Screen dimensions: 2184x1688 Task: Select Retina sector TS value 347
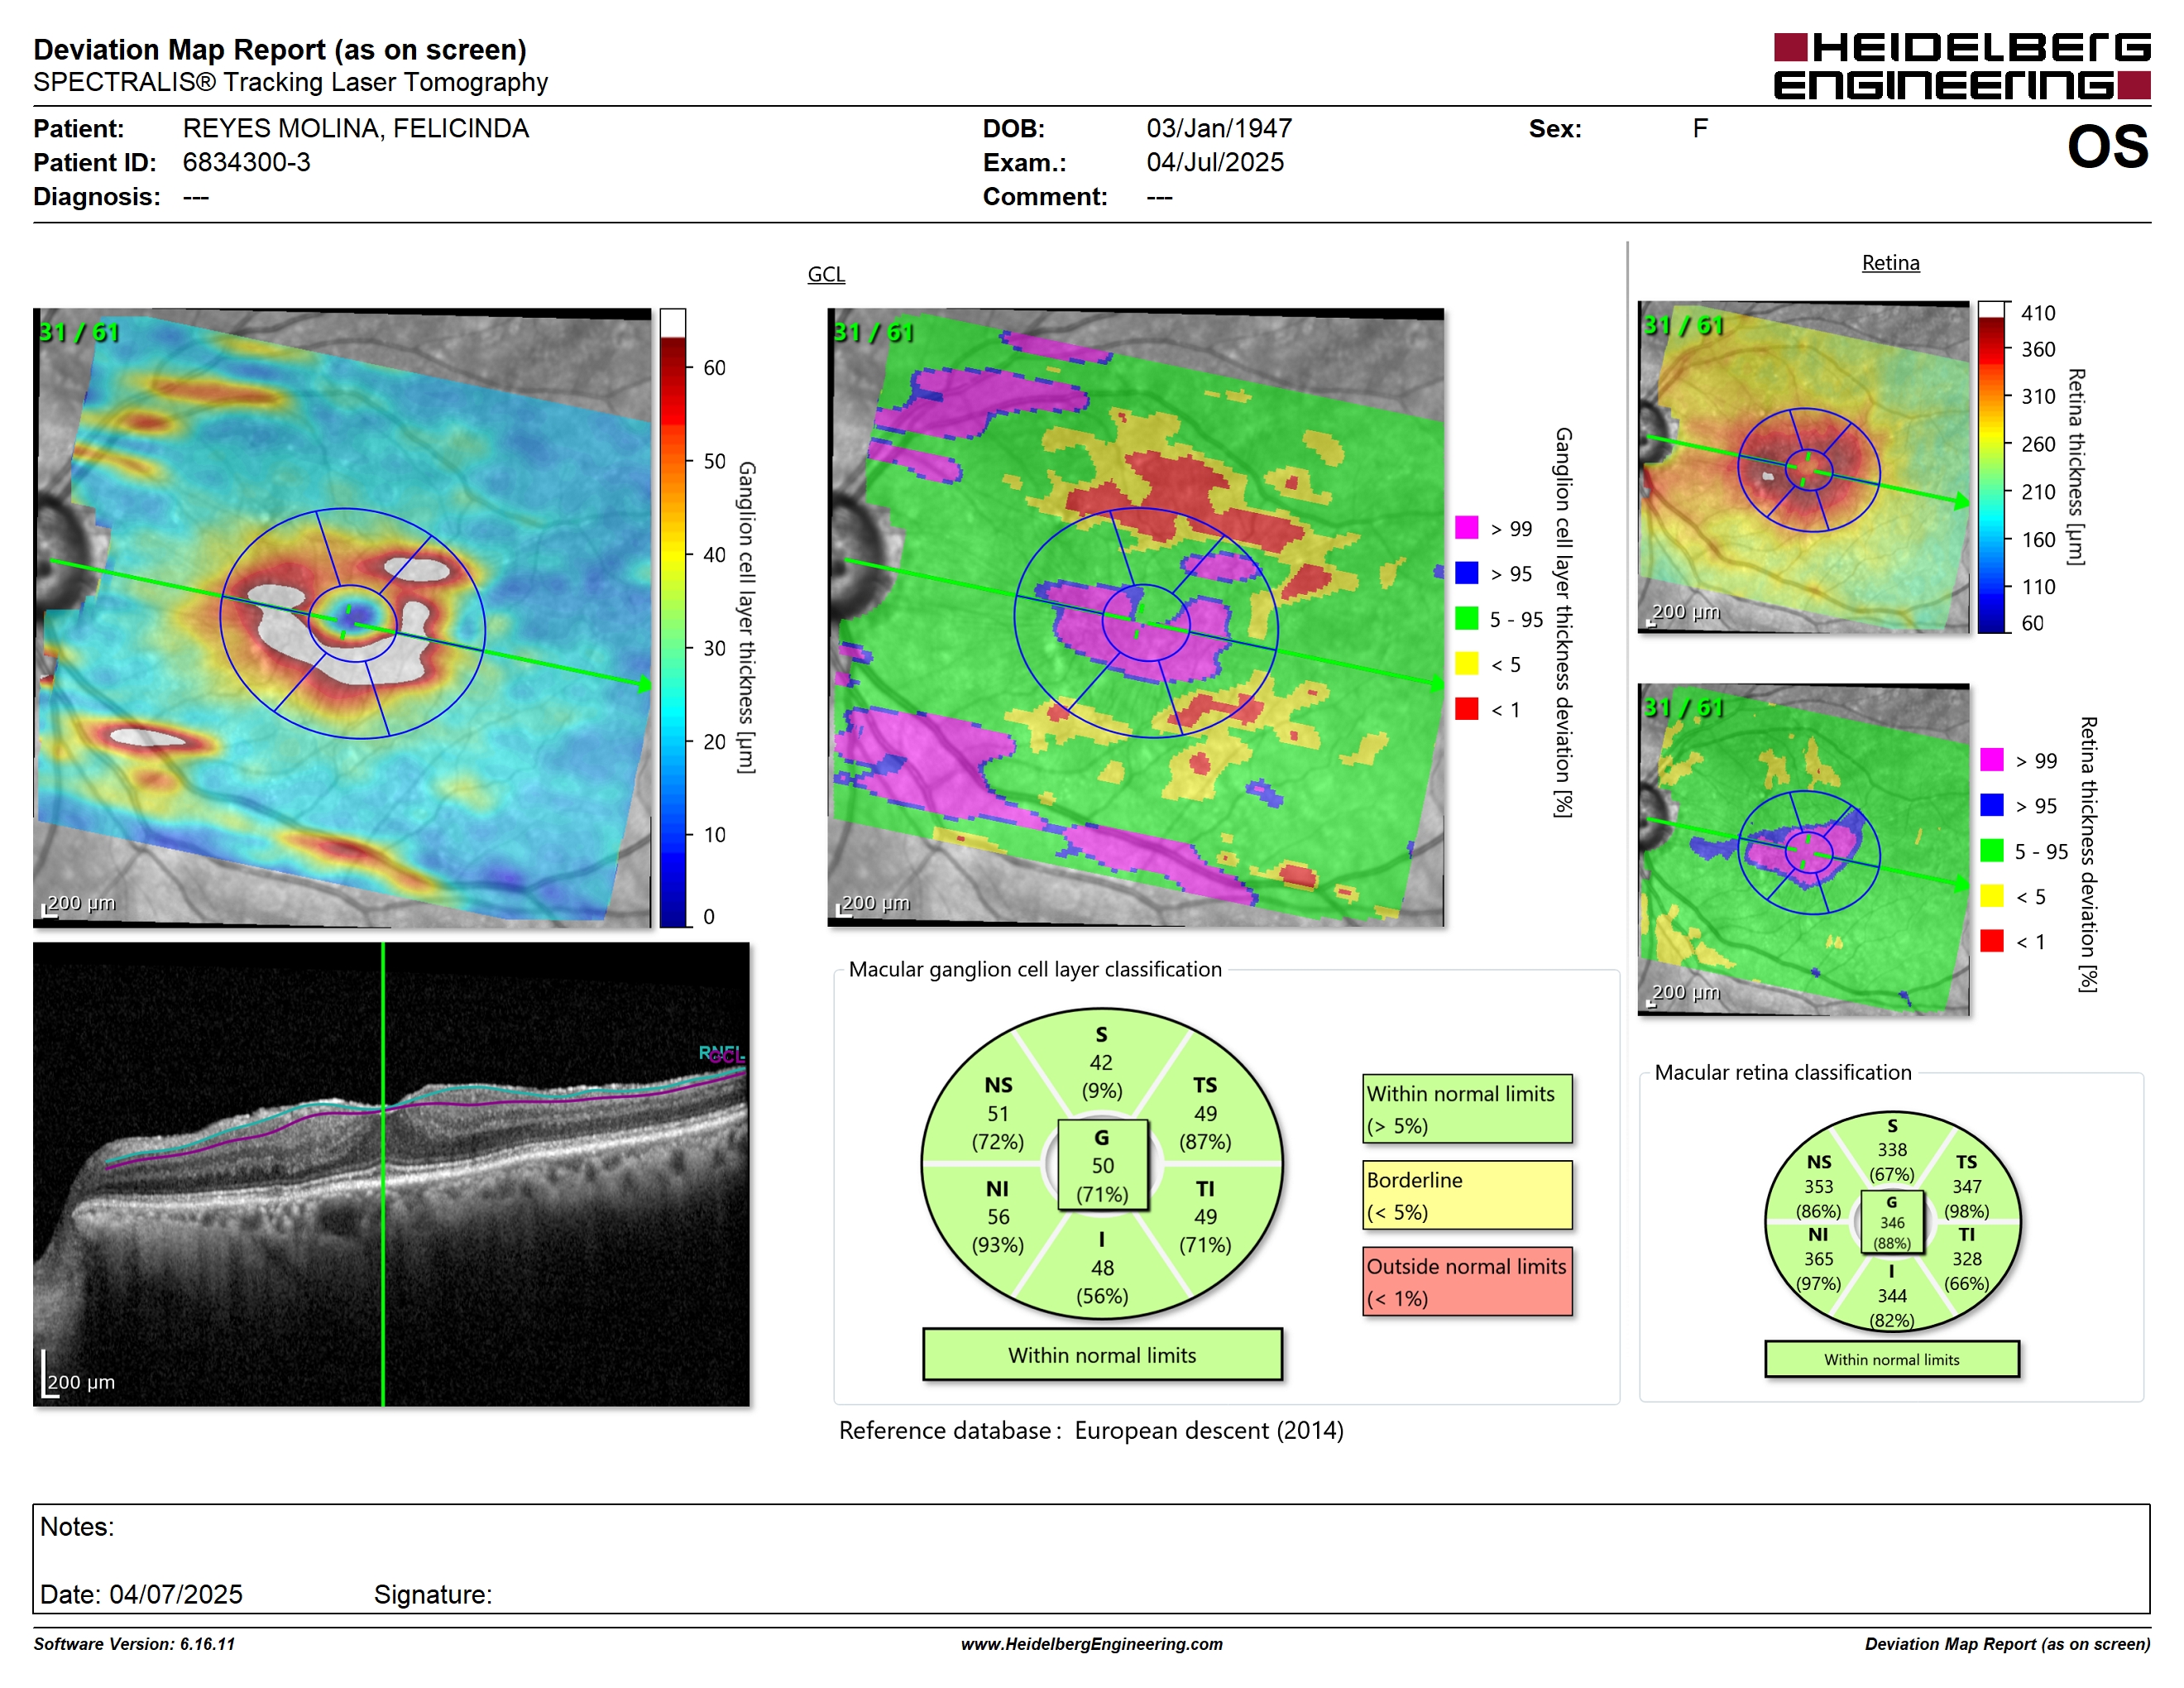(x=1966, y=1186)
